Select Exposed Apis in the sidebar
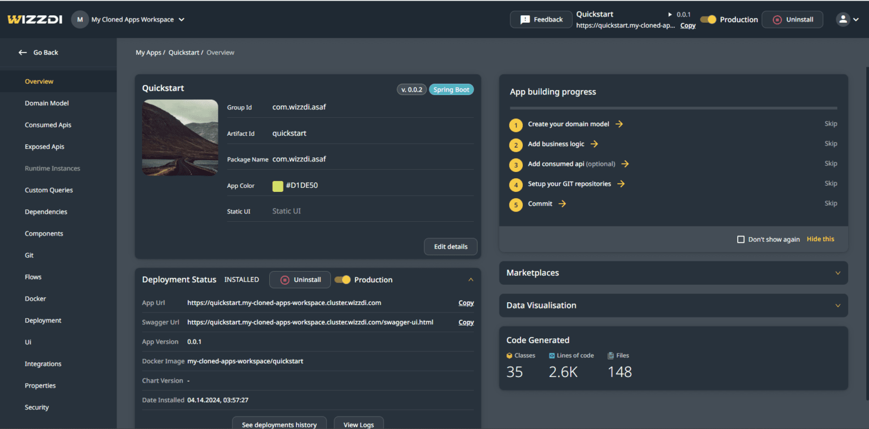 (45, 147)
